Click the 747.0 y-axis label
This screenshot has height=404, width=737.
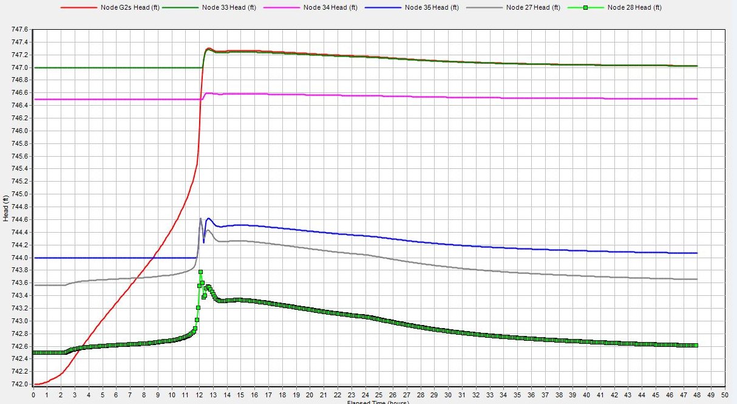pyautogui.click(x=20, y=67)
